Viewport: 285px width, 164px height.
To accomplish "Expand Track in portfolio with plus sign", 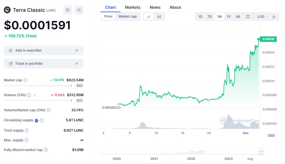I will 77,63.
